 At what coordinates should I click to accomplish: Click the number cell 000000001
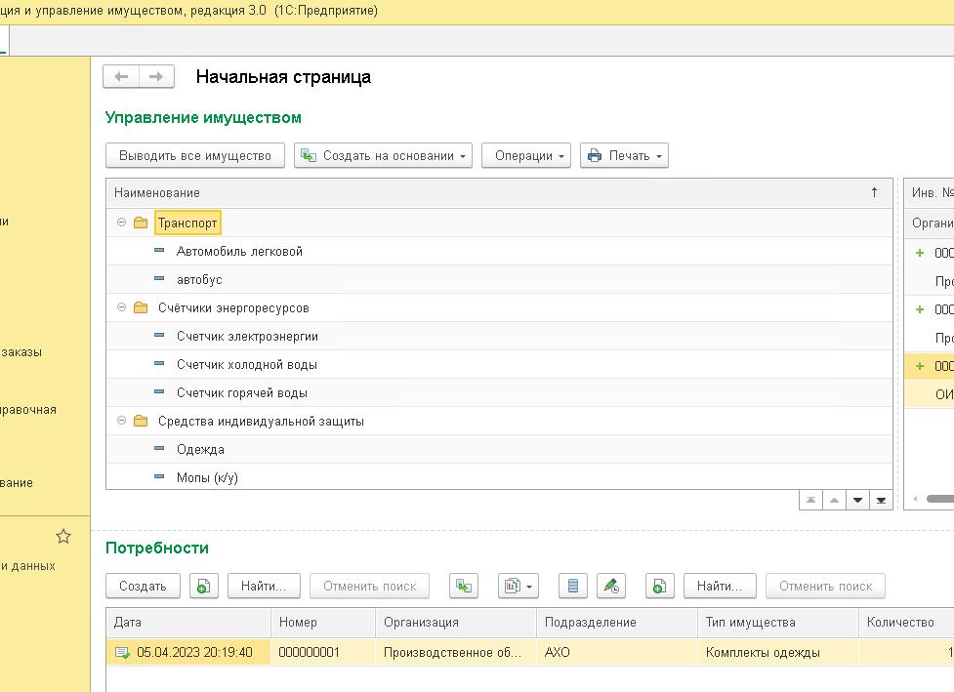click(323, 653)
